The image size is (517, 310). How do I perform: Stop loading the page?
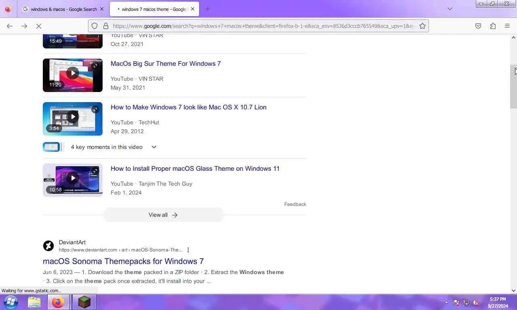39,26
